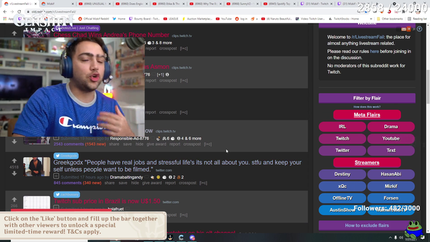Click the browser back arrow

(5, 12)
